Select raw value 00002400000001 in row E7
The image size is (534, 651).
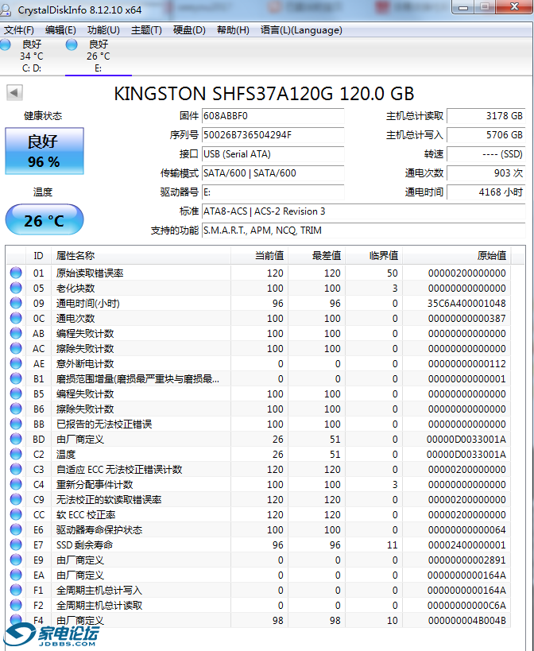466,544
